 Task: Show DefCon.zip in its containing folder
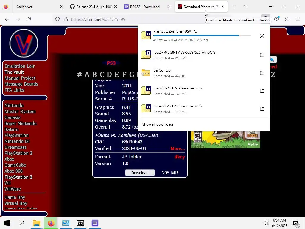[x=262, y=73]
